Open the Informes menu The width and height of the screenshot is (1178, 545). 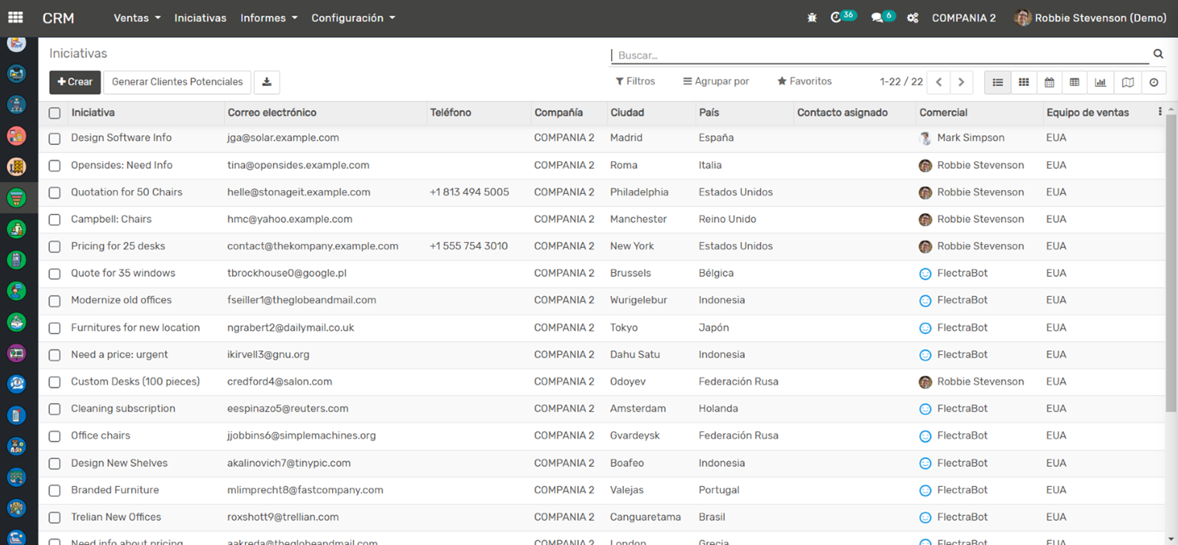(x=269, y=18)
